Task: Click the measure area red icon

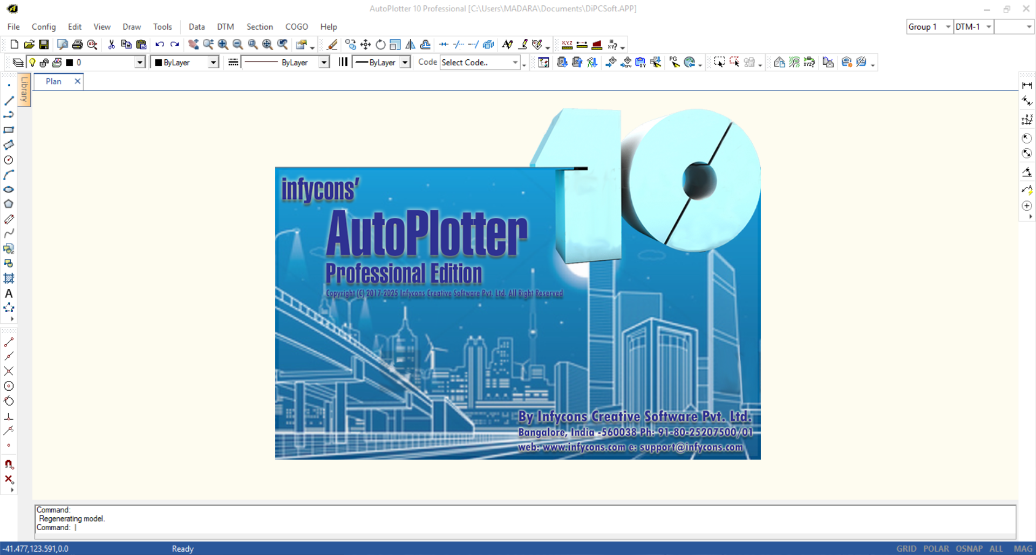Action: [x=597, y=45]
